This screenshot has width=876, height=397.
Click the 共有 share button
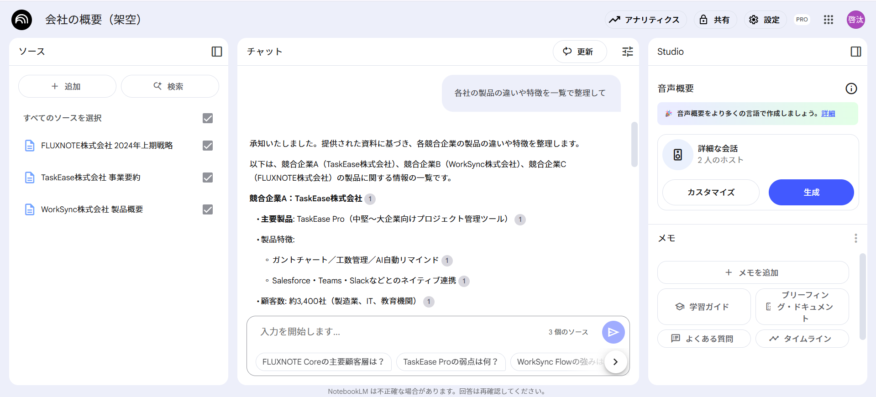pos(715,20)
